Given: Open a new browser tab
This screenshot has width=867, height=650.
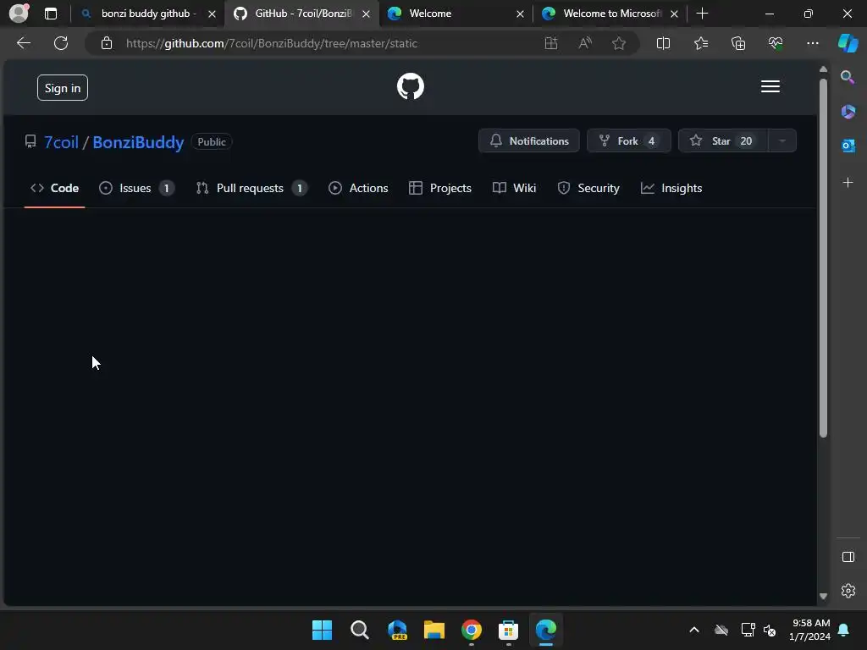Looking at the screenshot, I should (702, 14).
